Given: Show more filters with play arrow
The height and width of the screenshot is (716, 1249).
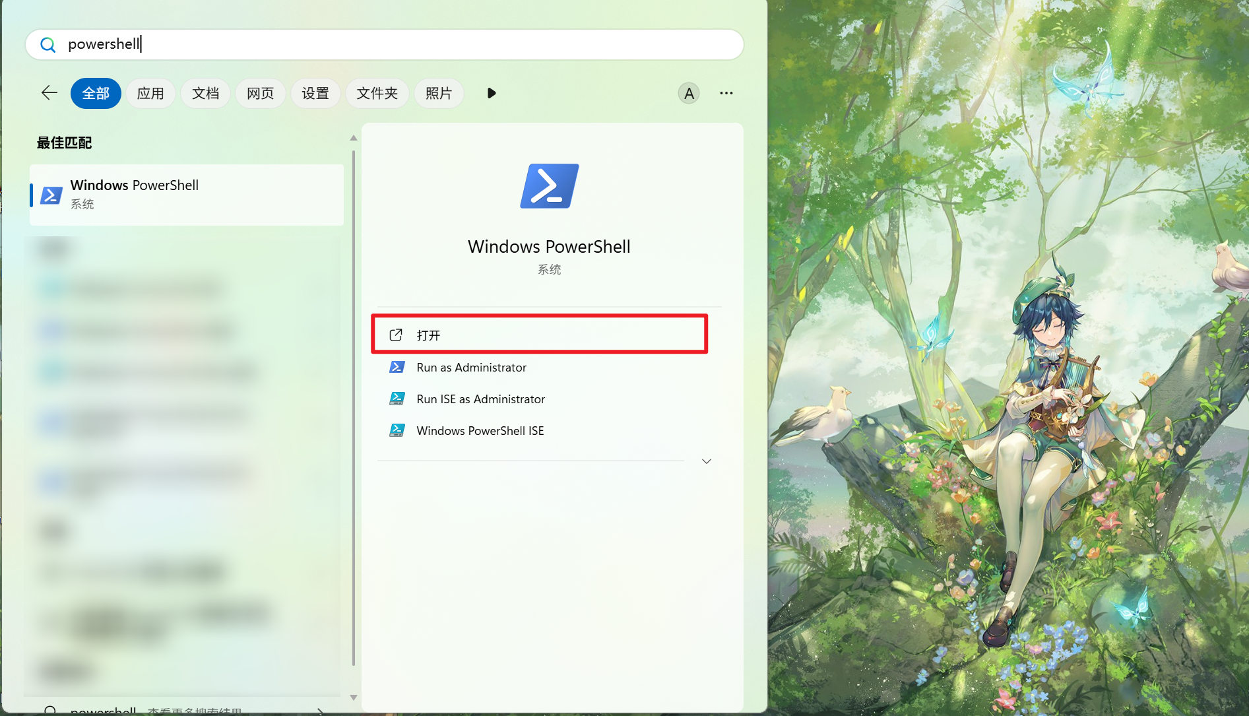Looking at the screenshot, I should click(492, 93).
